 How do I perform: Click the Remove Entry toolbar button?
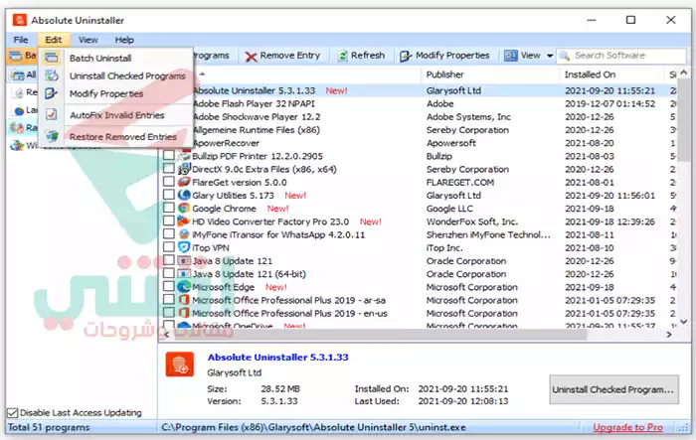[x=282, y=56]
